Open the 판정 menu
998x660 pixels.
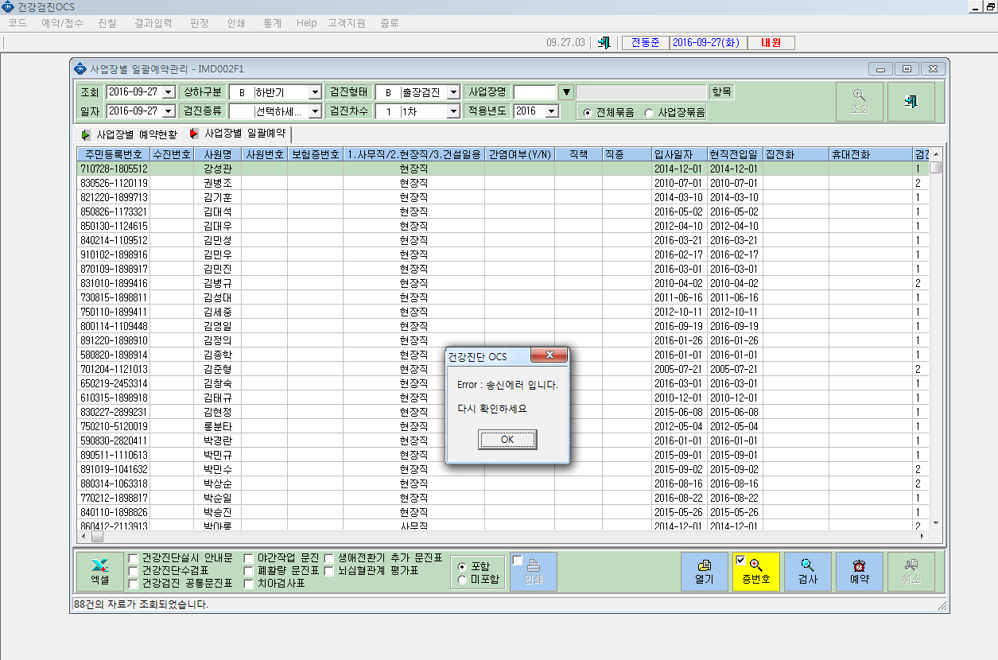pyautogui.click(x=200, y=23)
